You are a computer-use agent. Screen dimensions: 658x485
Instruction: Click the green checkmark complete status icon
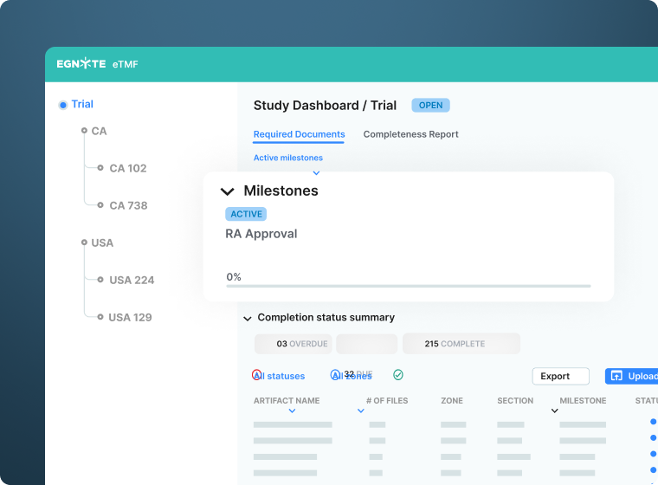click(398, 375)
